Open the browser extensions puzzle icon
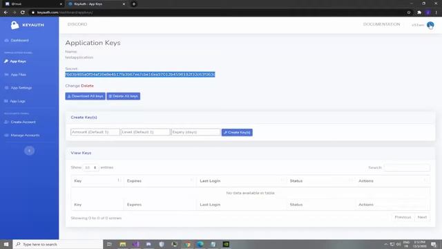This screenshot has height=249, width=442. pyautogui.click(x=419, y=12)
